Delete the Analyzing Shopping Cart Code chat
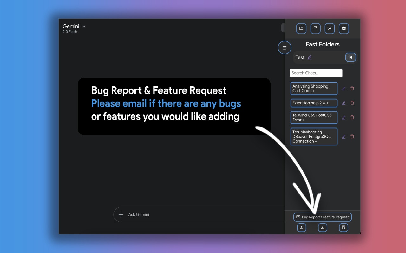 [x=352, y=89]
